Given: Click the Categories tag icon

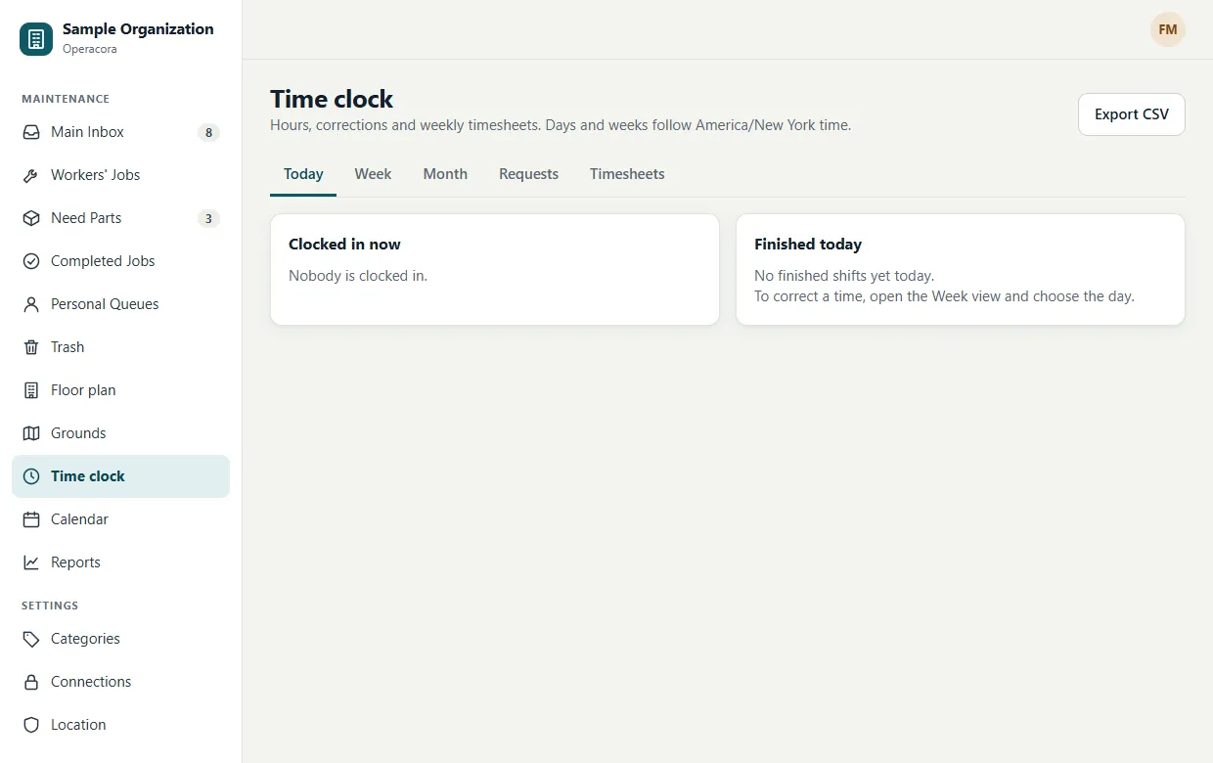Looking at the screenshot, I should click(31, 639).
